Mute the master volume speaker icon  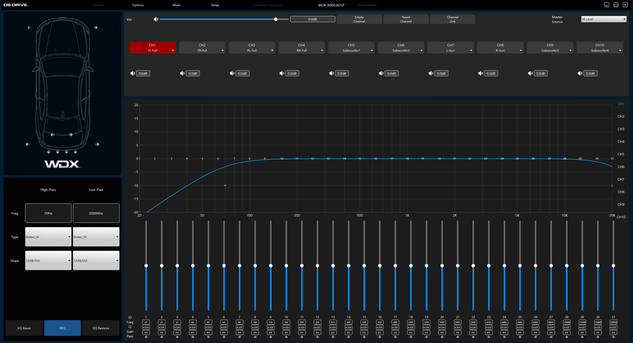(x=156, y=19)
